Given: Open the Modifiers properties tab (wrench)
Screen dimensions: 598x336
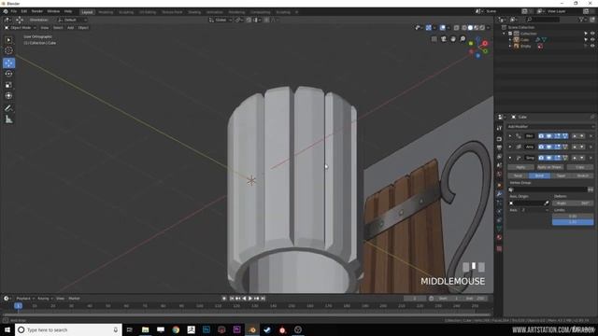Looking at the screenshot, I should [499, 194].
